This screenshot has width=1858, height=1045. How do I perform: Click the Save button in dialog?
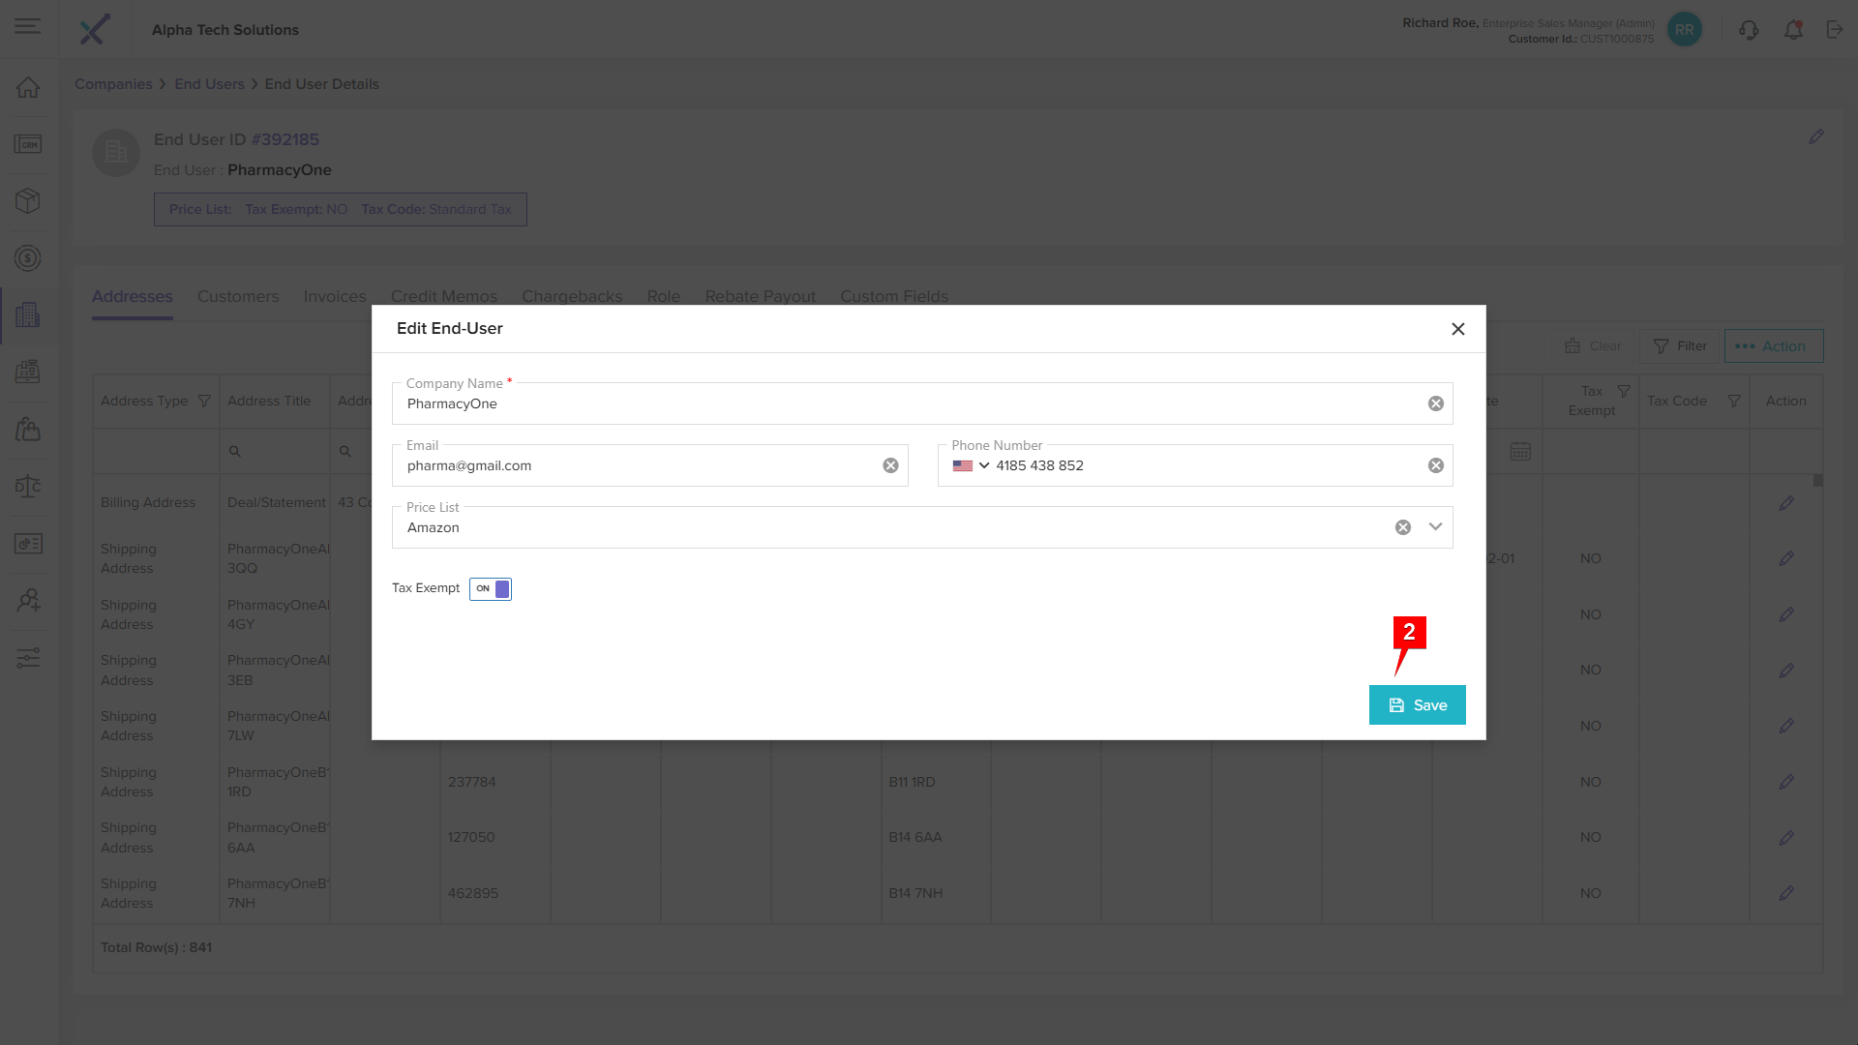point(1417,705)
